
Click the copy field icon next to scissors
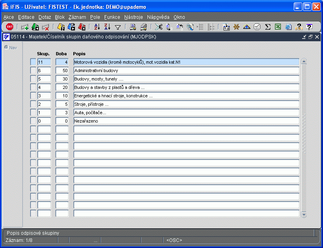point(169,27)
